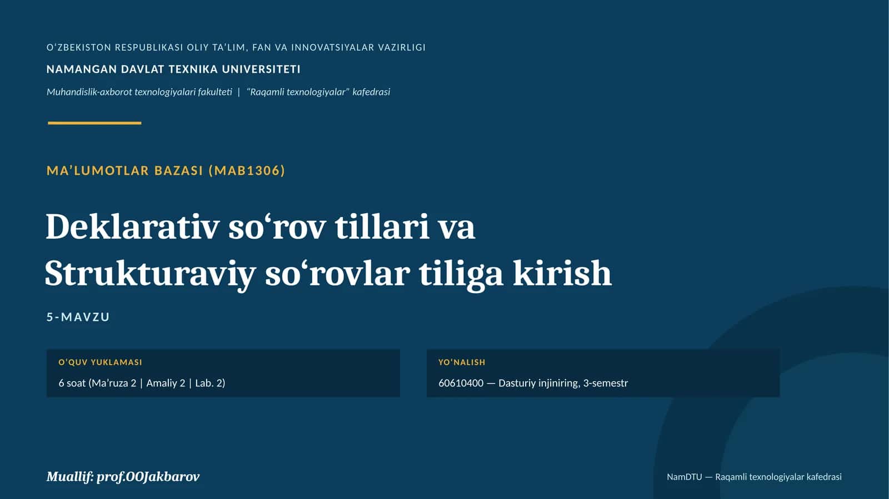Screen dimensions: 889x499
Task: Click title line 'Deklarativ so'rov tillari va'
Action: (x=260, y=226)
